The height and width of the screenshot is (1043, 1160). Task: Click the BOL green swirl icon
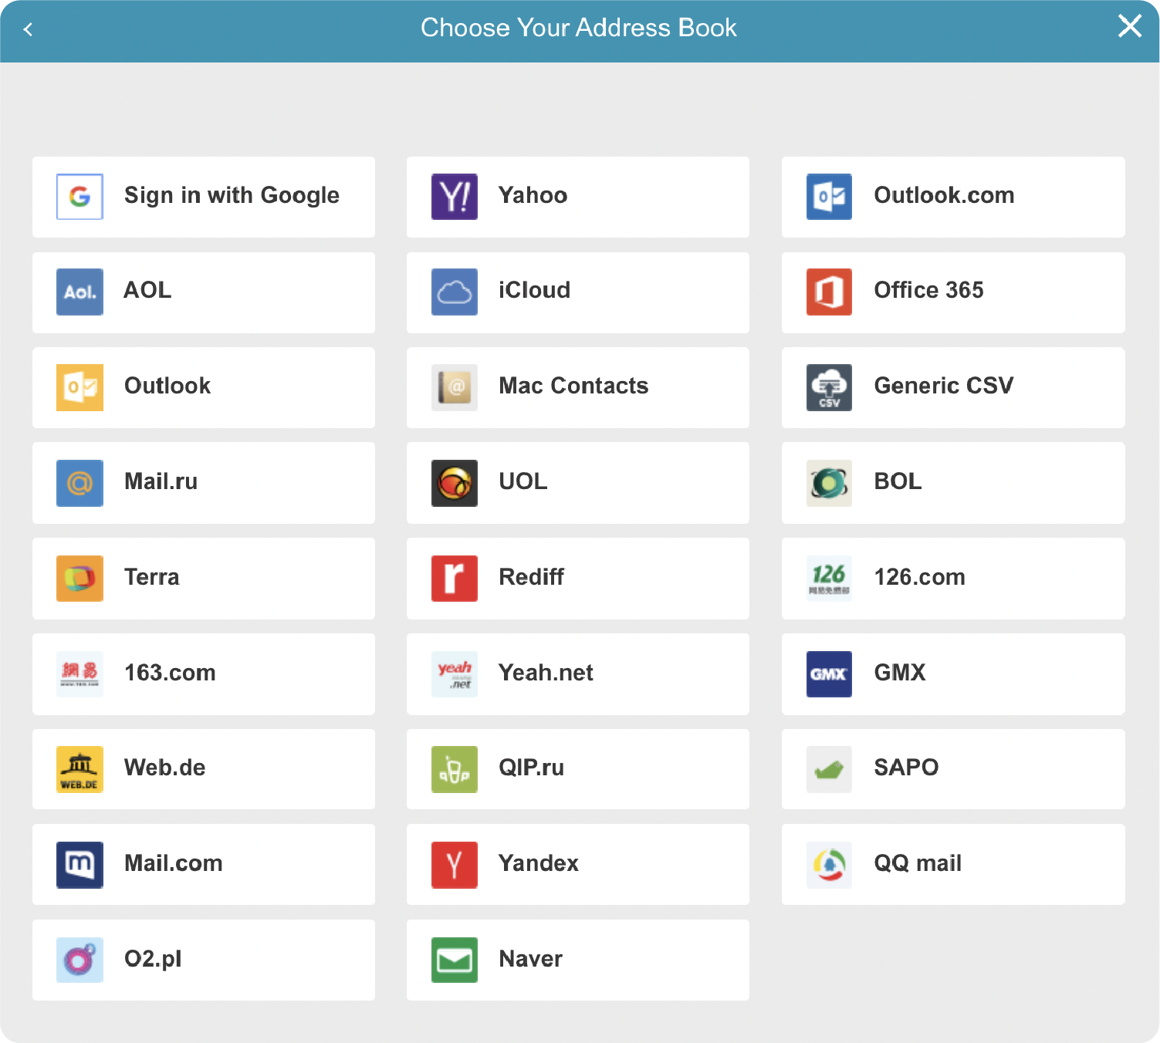click(829, 483)
